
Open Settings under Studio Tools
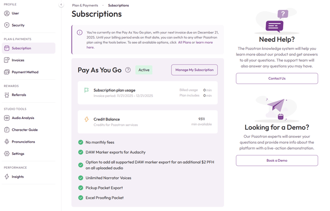(x=18, y=153)
